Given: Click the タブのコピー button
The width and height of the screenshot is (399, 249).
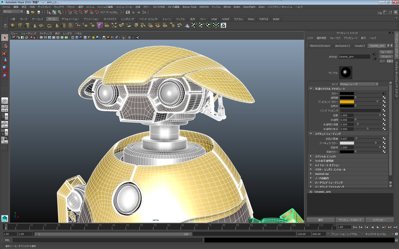Looking at the screenshot, I should [x=379, y=220].
